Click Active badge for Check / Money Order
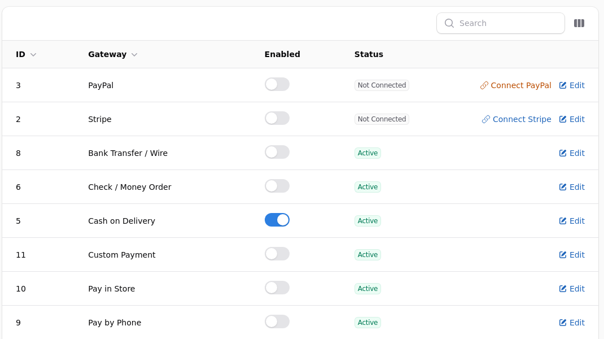Image resolution: width=604 pixels, height=339 pixels. point(367,187)
